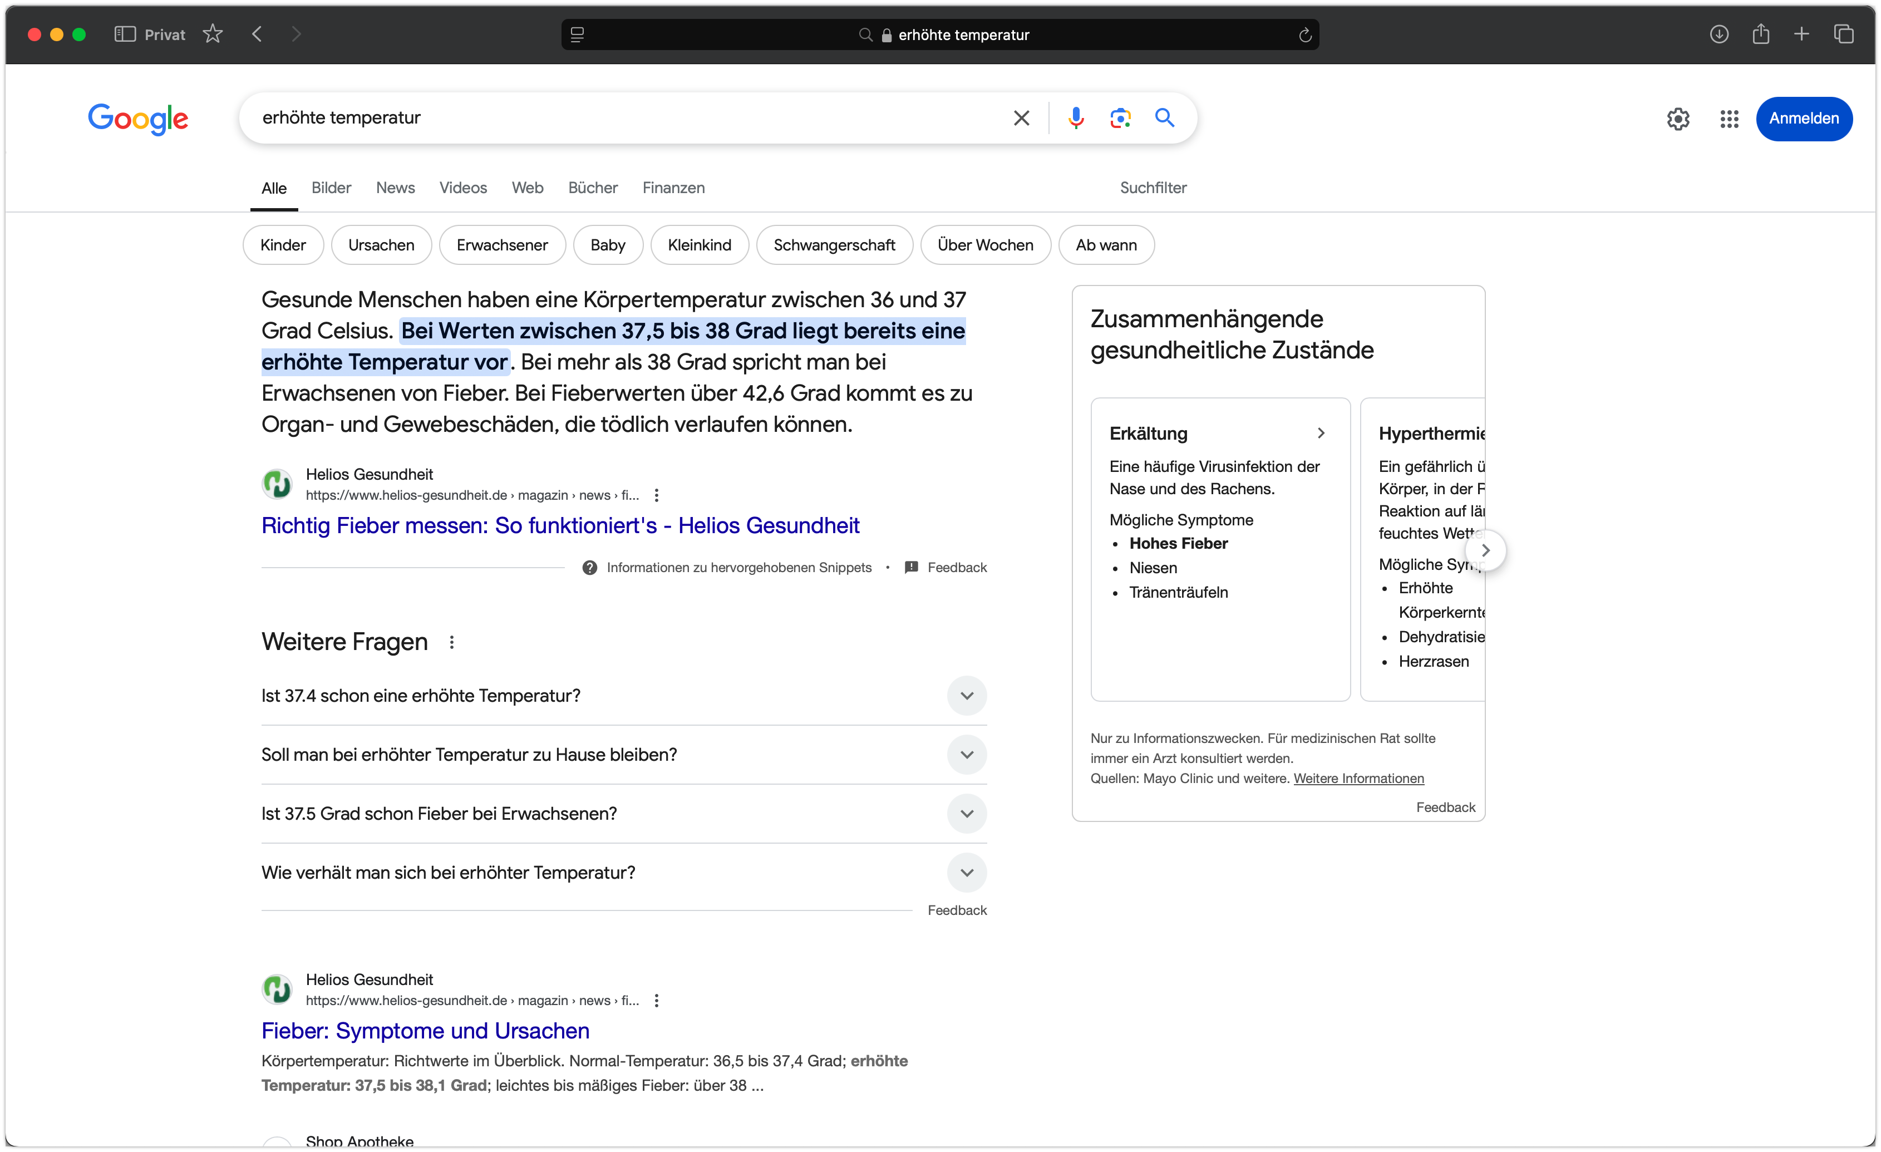Open Safari's downloads icon

click(1719, 35)
